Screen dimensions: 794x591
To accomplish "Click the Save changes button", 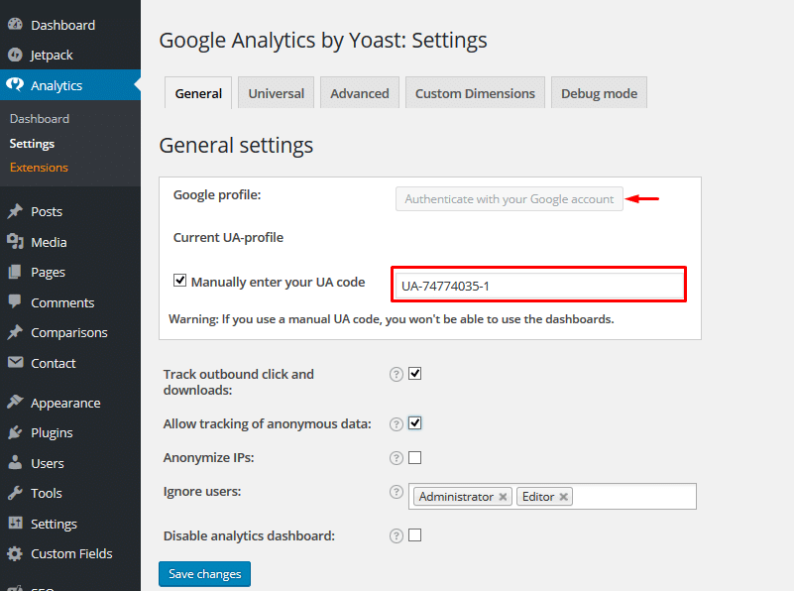I will (x=204, y=574).
